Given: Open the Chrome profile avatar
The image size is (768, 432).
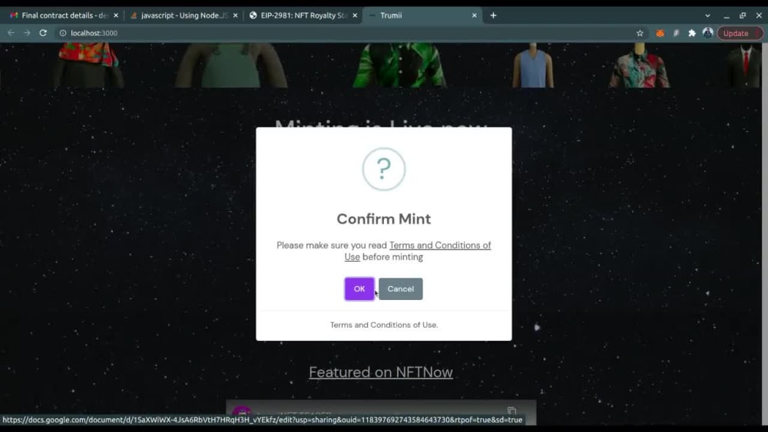Looking at the screenshot, I should (x=708, y=33).
